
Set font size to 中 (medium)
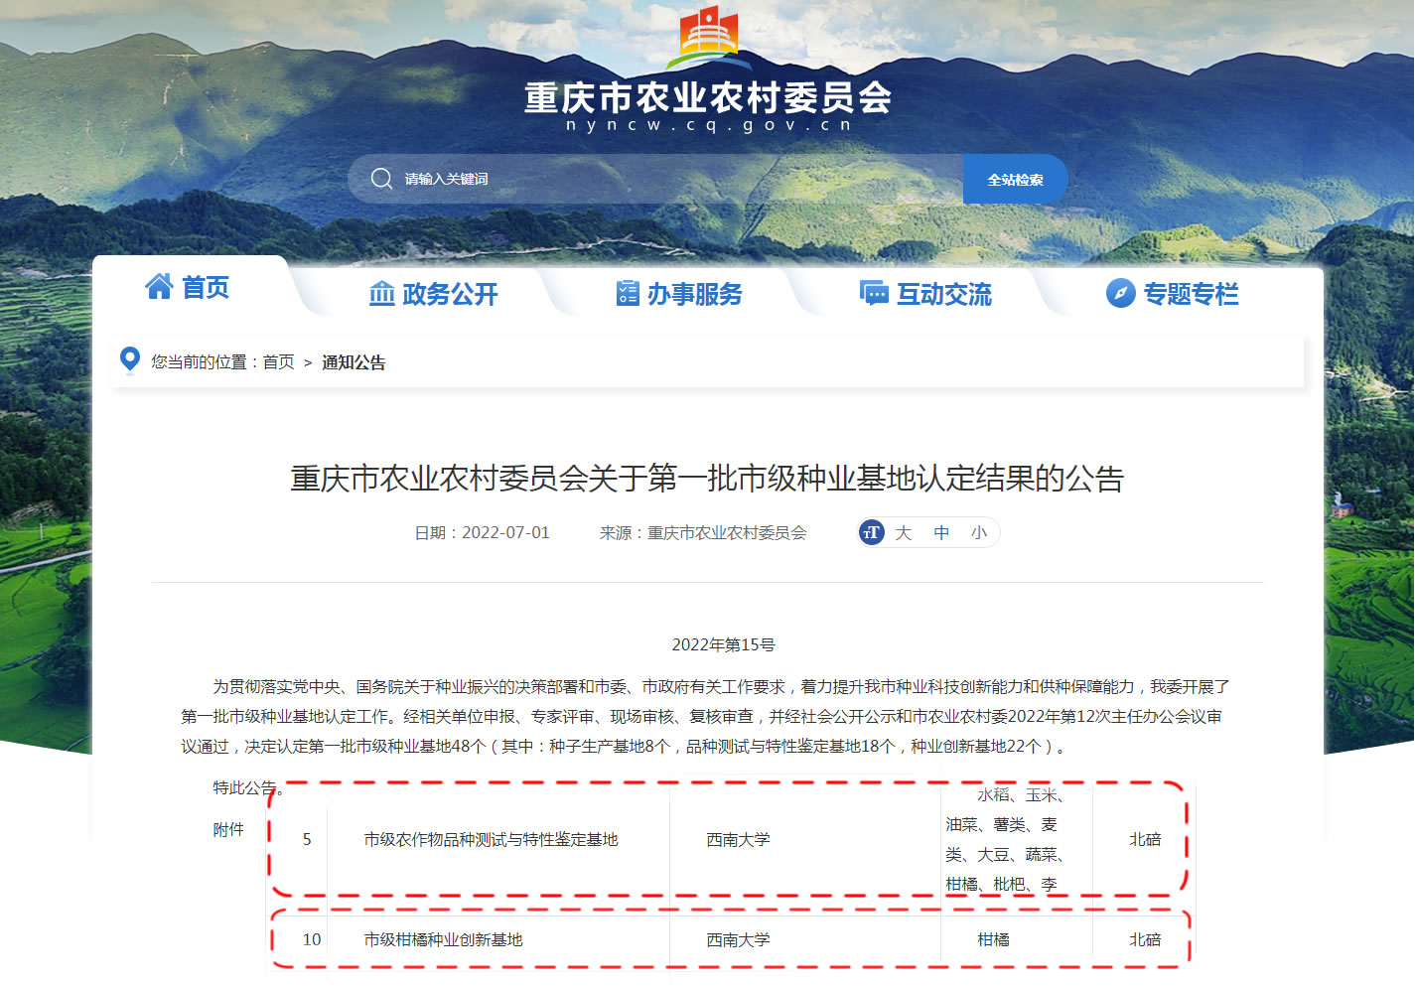(941, 533)
